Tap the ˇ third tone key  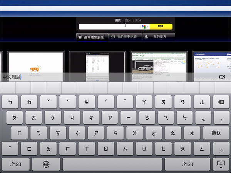(49, 102)
